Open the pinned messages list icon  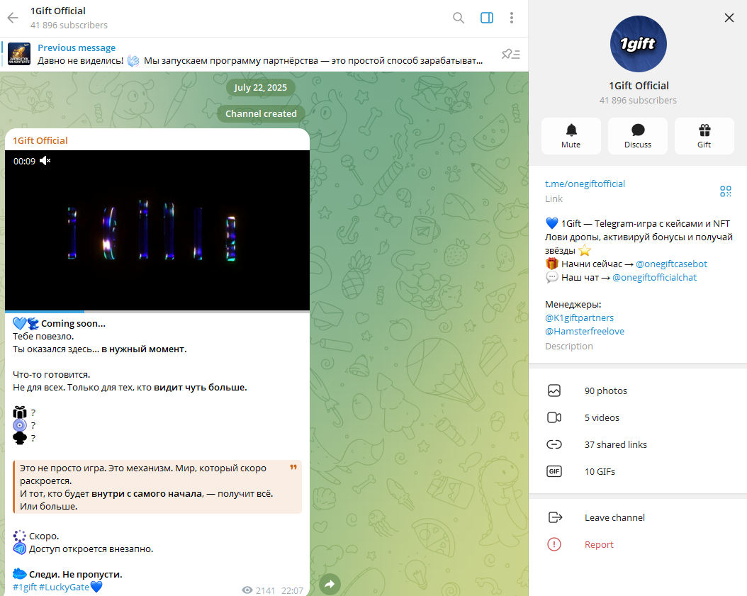pos(510,54)
